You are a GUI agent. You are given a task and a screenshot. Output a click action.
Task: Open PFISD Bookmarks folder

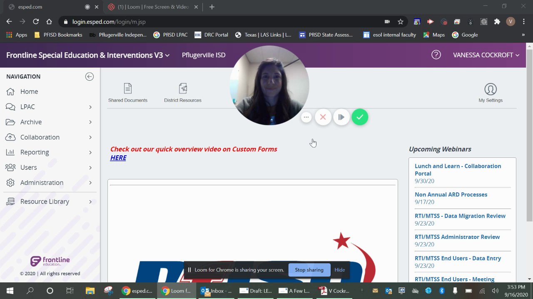[x=58, y=35]
